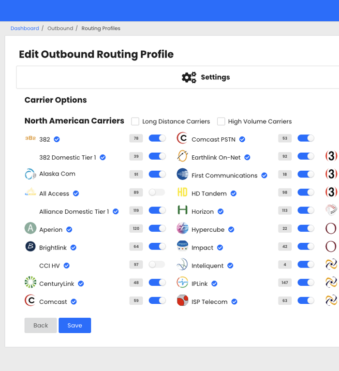Click the Routing Profiles breadcrumb
The height and width of the screenshot is (371, 339).
tap(101, 28)
